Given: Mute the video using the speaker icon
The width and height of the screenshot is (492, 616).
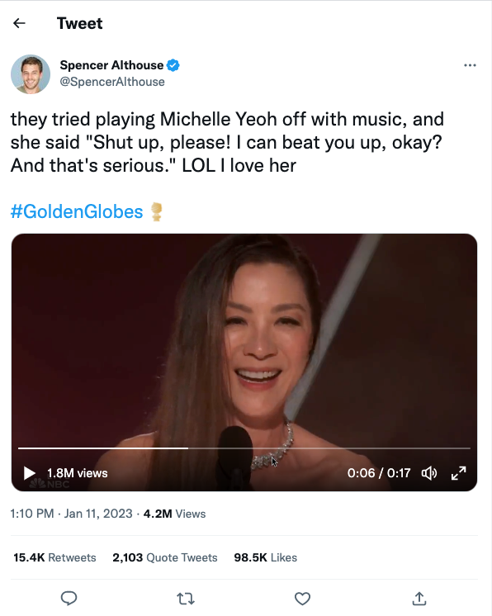Looking at the screenshot, I should pos(428,473).
